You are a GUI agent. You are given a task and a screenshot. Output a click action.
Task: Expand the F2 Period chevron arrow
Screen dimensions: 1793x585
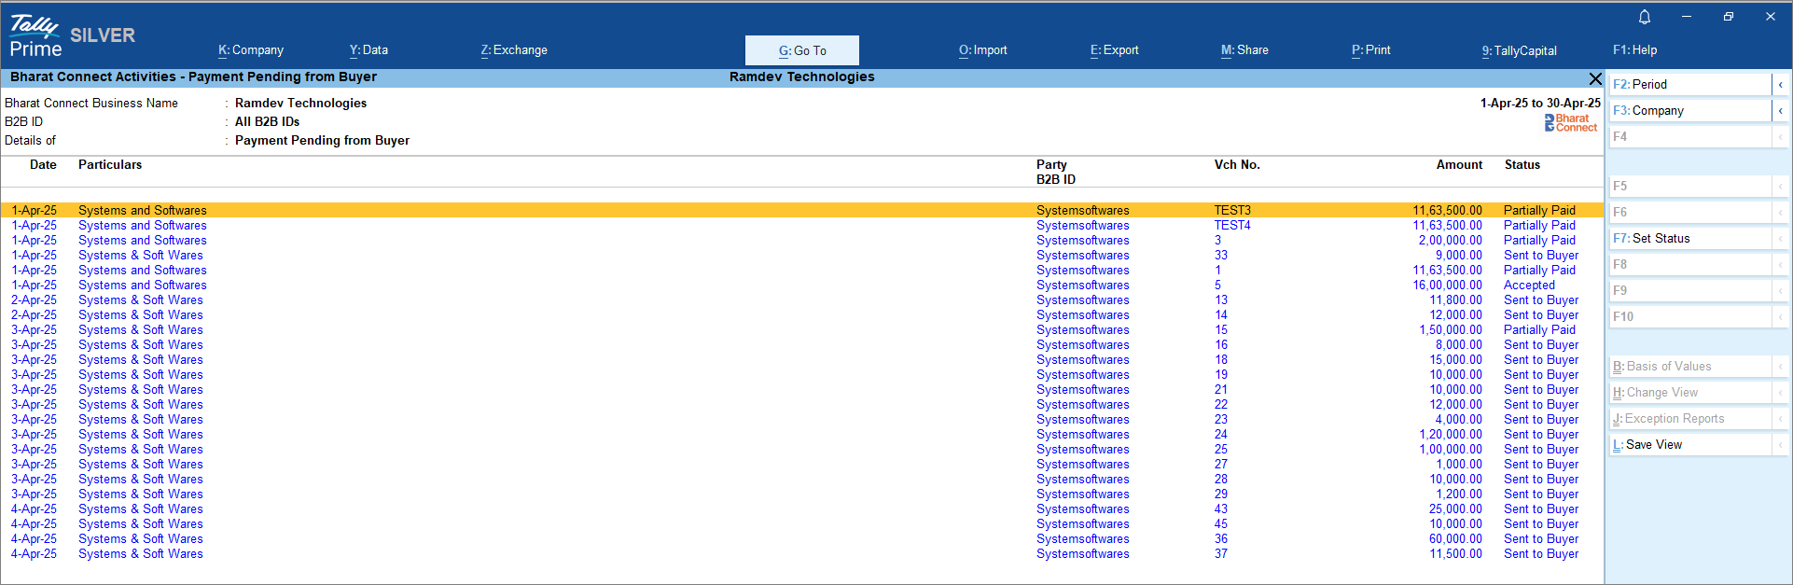(x=1780, y=85)
